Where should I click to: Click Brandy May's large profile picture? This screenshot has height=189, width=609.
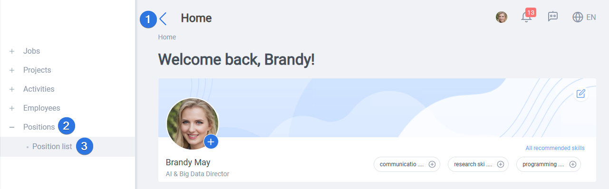click(x=192, y=124)
